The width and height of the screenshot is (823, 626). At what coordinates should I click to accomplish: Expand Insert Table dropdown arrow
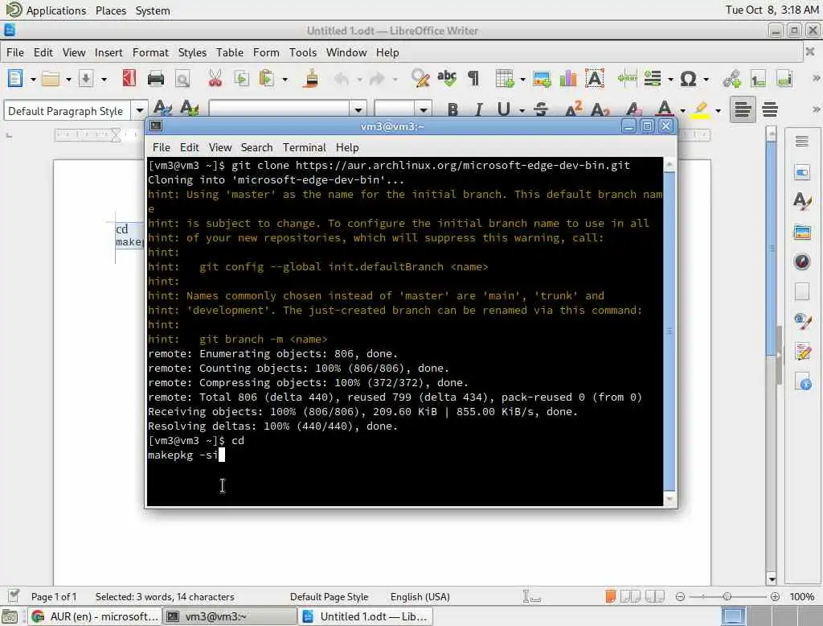point(522,80)
